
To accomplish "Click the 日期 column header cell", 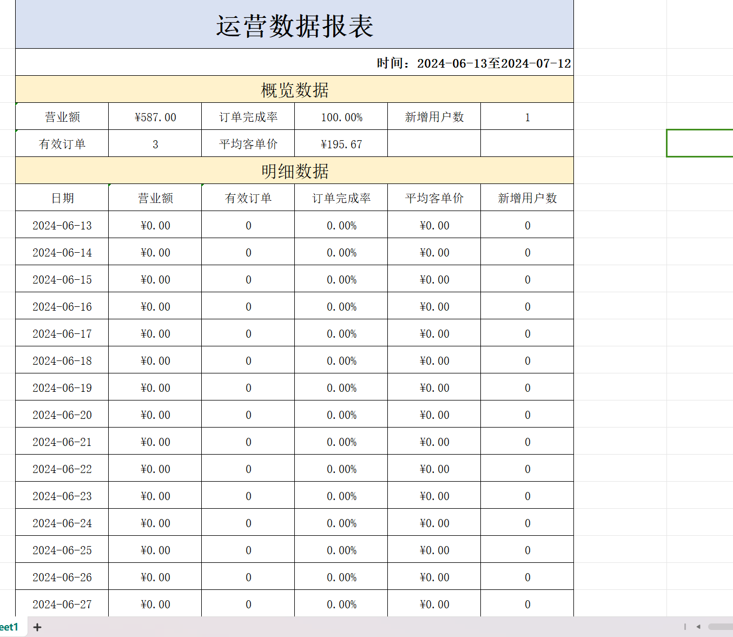I will click(62, 198).
